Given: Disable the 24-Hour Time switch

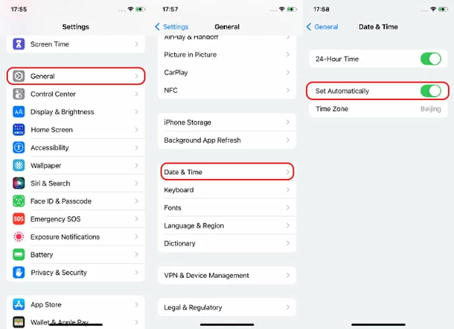Looking at the screenshot, I should [431, 59].
